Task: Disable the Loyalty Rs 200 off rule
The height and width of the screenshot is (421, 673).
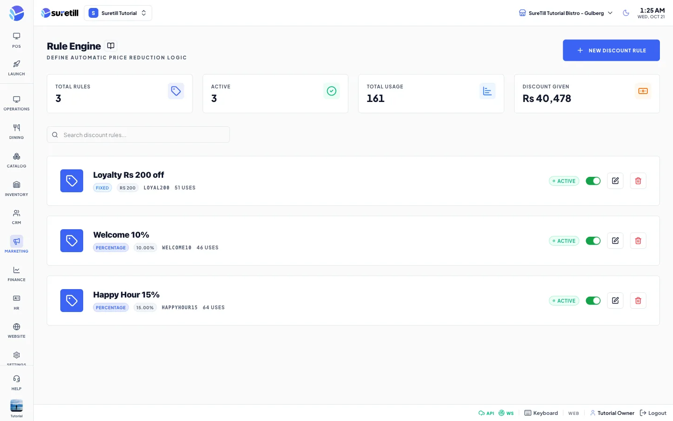Action: [593, 181]
